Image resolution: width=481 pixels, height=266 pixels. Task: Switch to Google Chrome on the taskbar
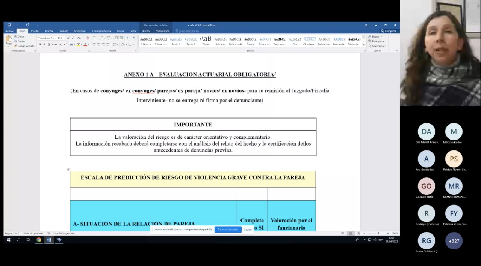click(39, 240)
